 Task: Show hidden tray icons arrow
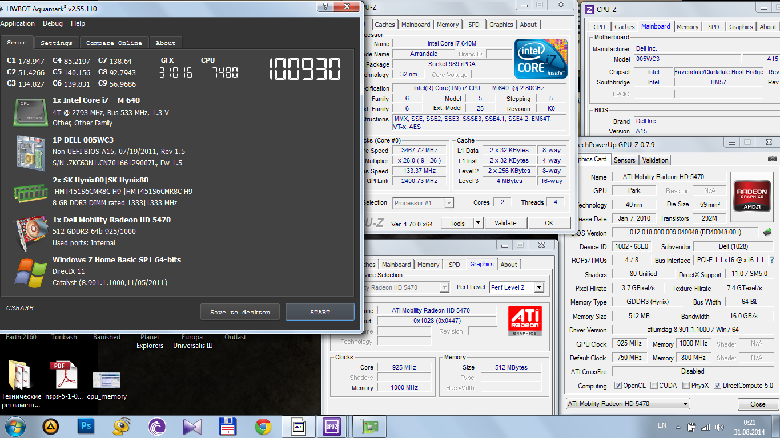click(x=678, y=427)
